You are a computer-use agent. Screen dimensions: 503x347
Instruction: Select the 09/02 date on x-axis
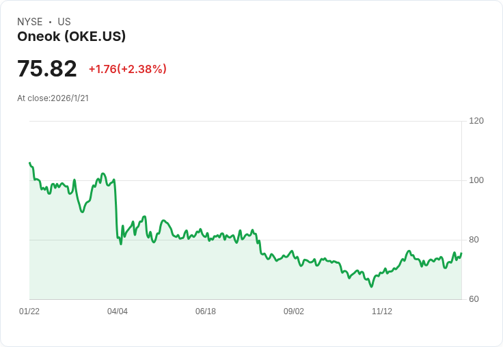click(x=294, y=311)
